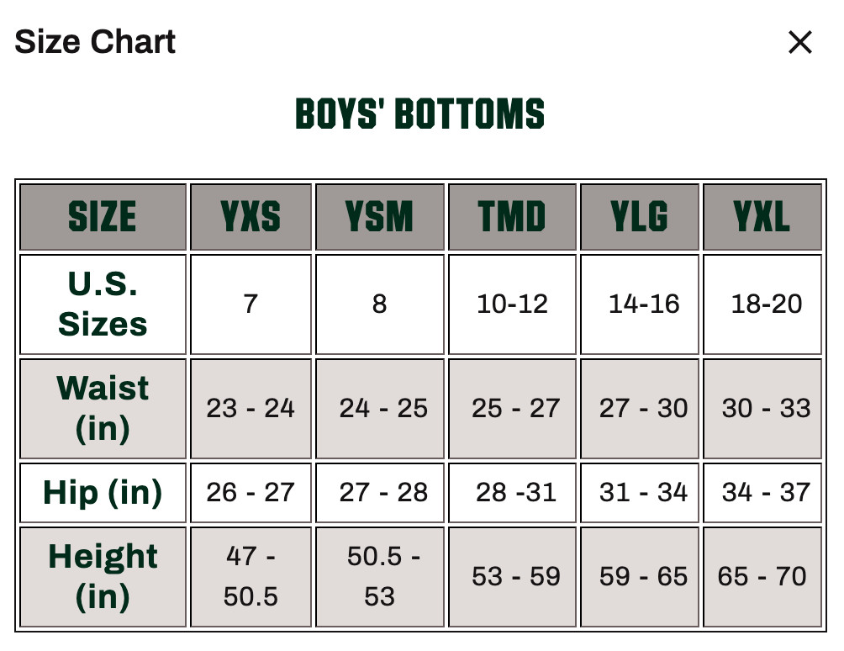Click the Waist (in) row label
844x651 pixels.
(103, 408)
